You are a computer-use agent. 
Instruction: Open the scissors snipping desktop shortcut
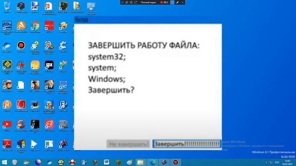[x=63, y=85]
